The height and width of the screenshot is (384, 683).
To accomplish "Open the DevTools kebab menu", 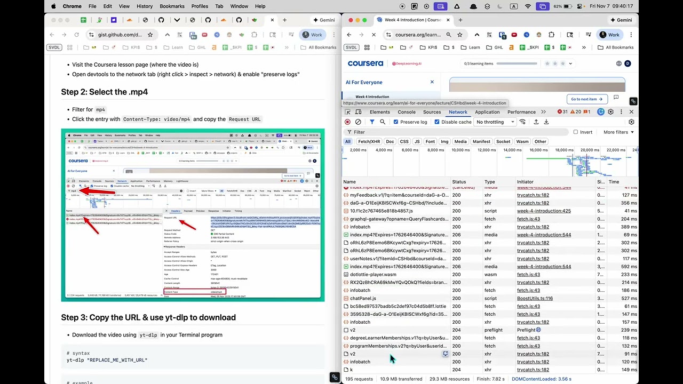I will [621, 112].
